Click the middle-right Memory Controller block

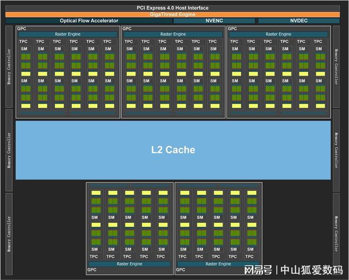[337, 150]
